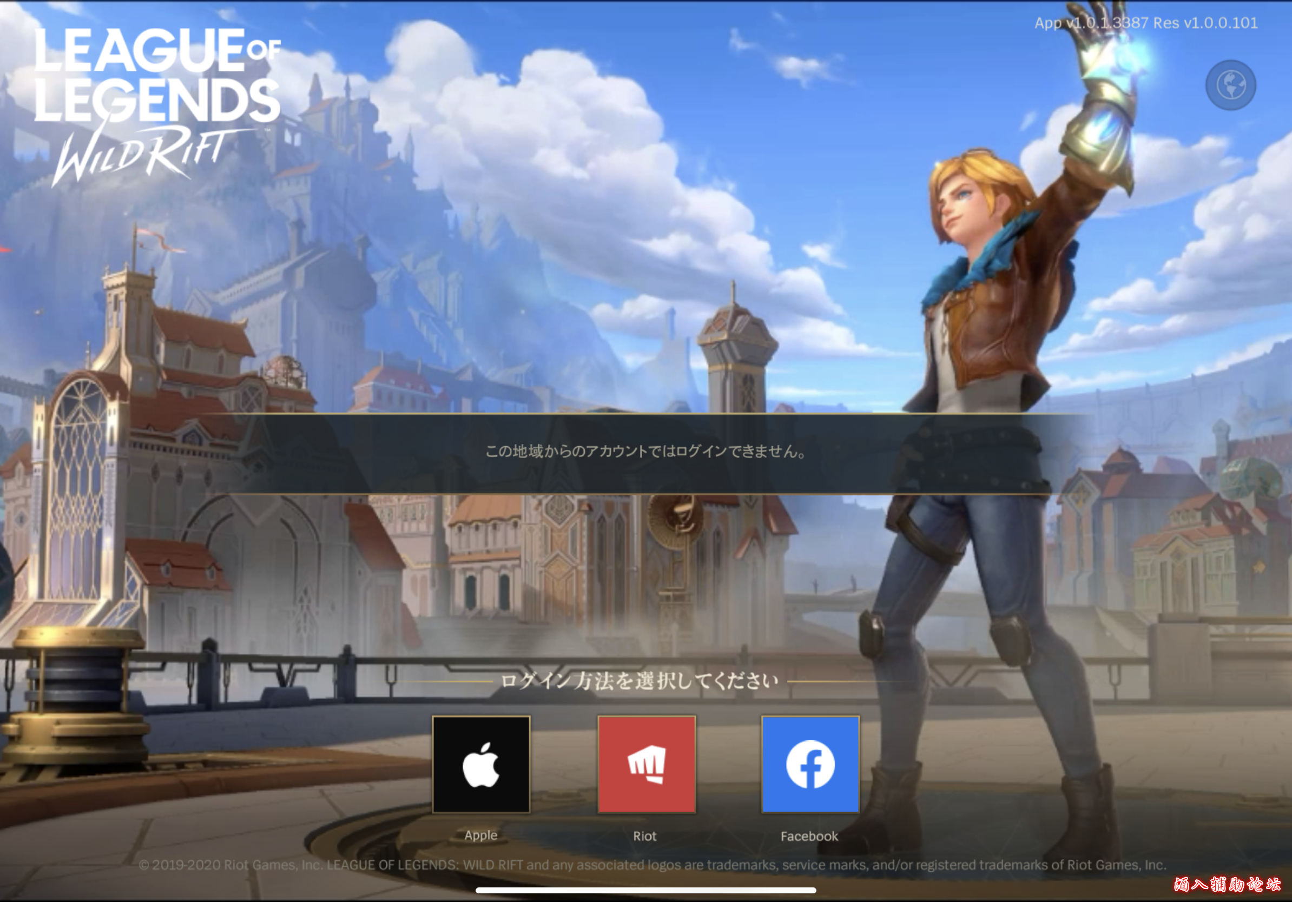Screen dimensions: 1292x902
Task: Choose the red Riot fist login tile
Action: (x=647, y=764)
